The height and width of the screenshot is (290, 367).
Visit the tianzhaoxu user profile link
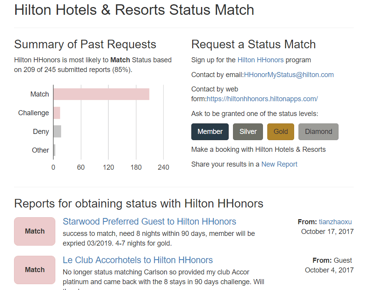[335, 222]
